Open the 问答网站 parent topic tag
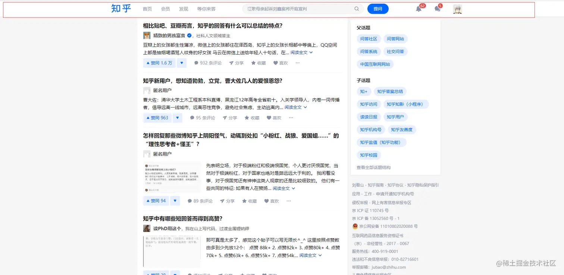564x275 pixels. tap(395, 39)
